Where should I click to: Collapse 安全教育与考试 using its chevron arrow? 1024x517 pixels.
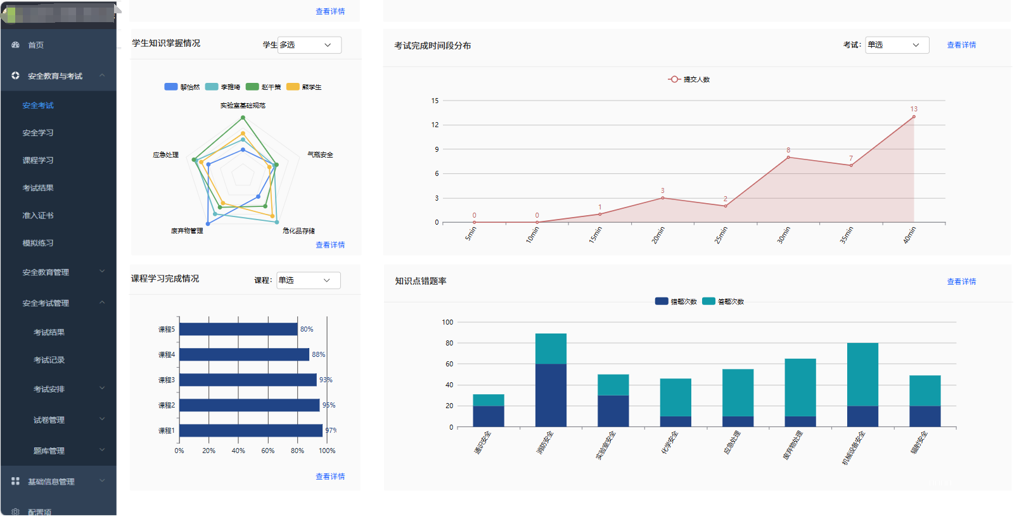(x=102, y=76)
